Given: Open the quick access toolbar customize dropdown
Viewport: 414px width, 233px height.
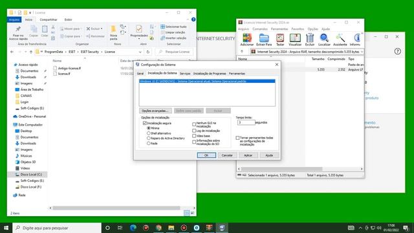Looking at the screenshot, I should [30, 13].
